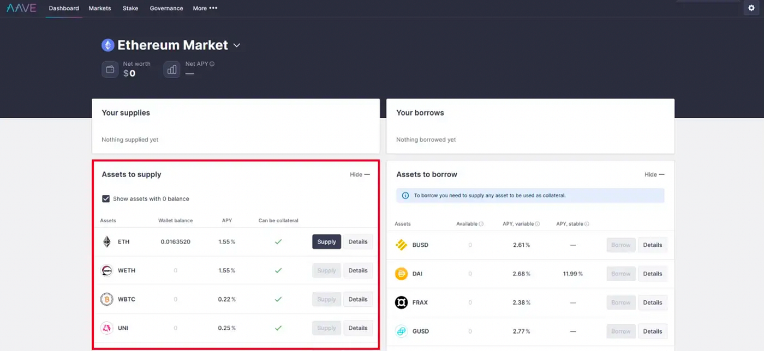This screenshot has width=764, height=351.
Task: Click the Your borrows heading
Action: click(420, 113)
